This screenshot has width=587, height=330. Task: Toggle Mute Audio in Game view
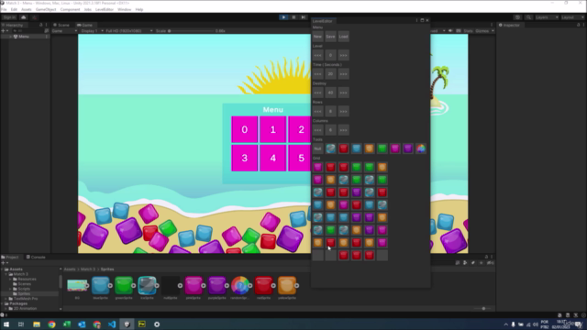(450, 31)
